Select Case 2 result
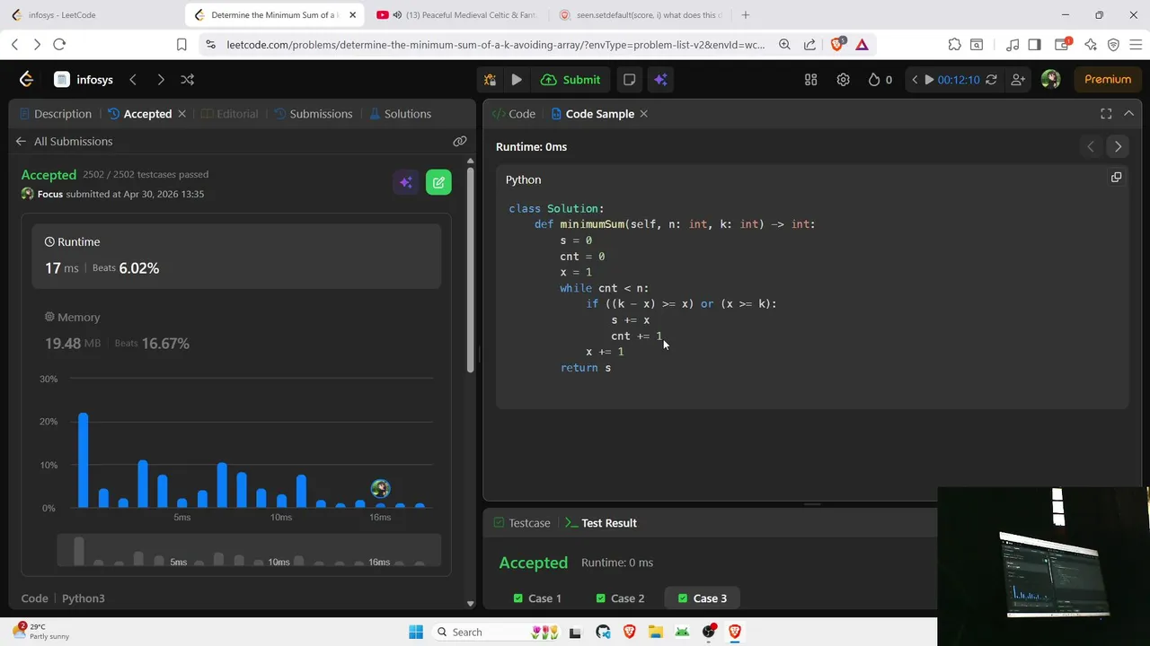This screenshot has height=646, width=1150. (x=620, y=598)
